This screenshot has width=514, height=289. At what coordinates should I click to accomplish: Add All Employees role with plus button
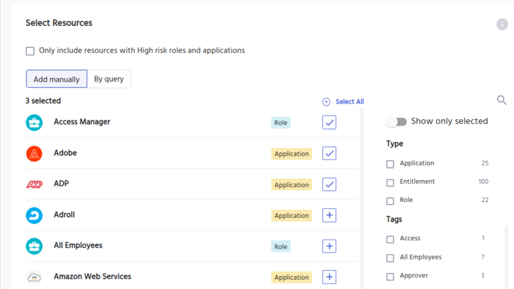tap(329, 246)
